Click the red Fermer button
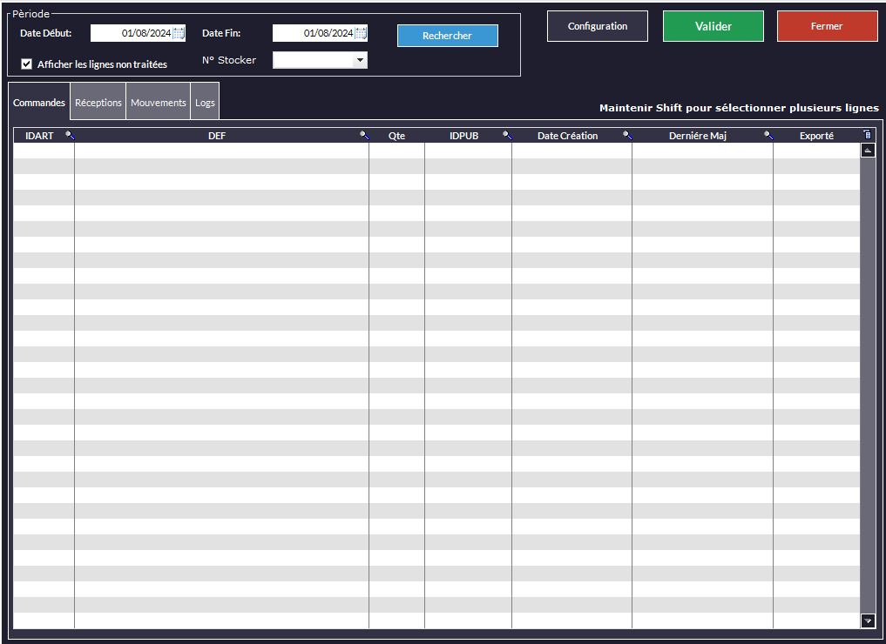Viewport: 886px width, 644px height. click(x=827, y=26)
